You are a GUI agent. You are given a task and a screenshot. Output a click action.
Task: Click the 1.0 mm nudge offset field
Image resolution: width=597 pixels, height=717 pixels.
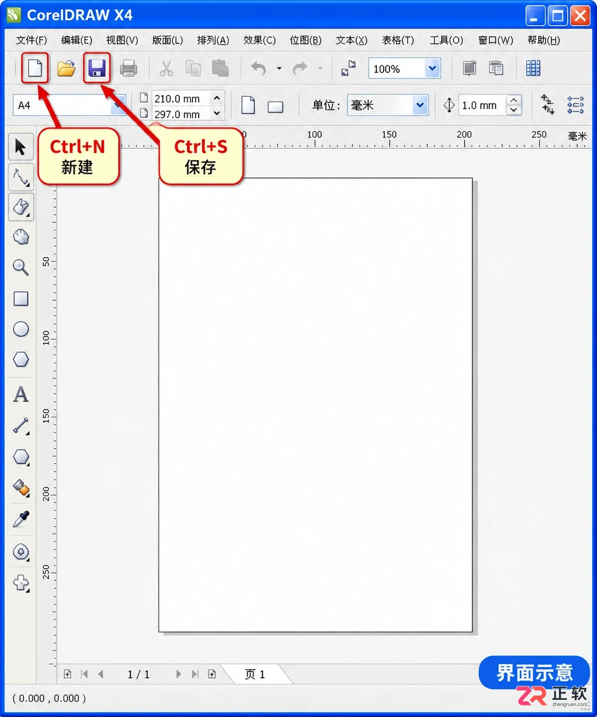click(482, 105)
